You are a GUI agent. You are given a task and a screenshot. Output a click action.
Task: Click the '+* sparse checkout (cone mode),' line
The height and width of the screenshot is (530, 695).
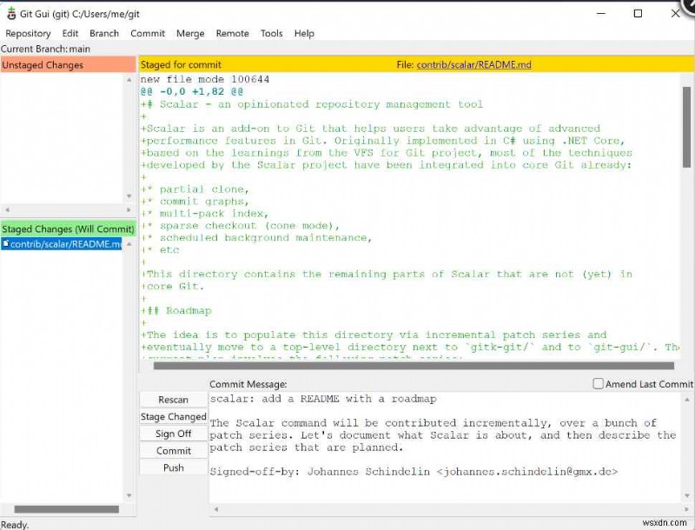coord(241,226)
